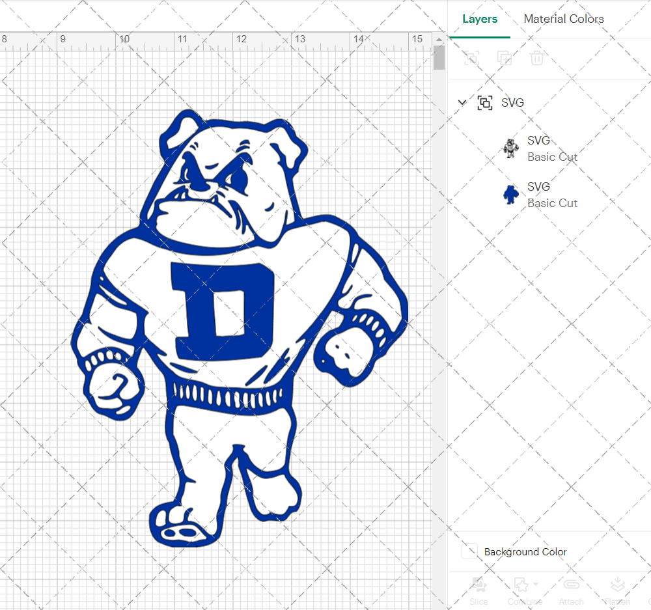The image size is (651, 610).
Task: Click the Group icon in layers toolbar
Action: 471,58
